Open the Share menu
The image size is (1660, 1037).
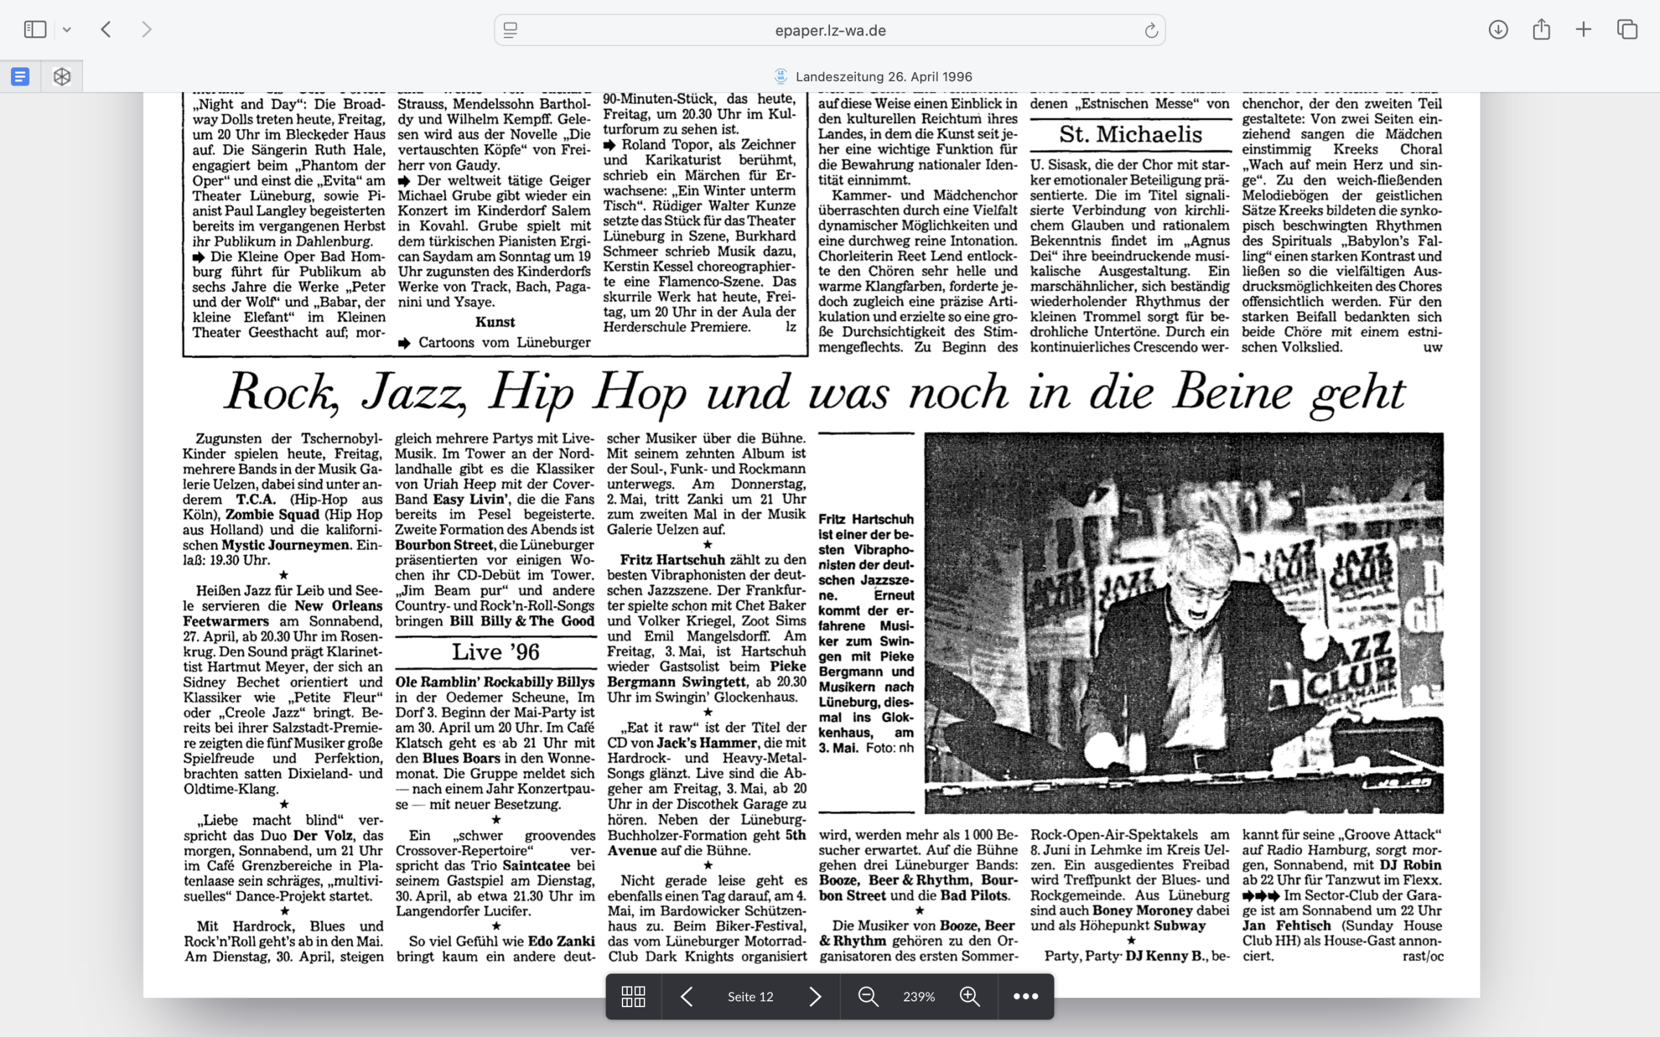tap(1541, 30)
